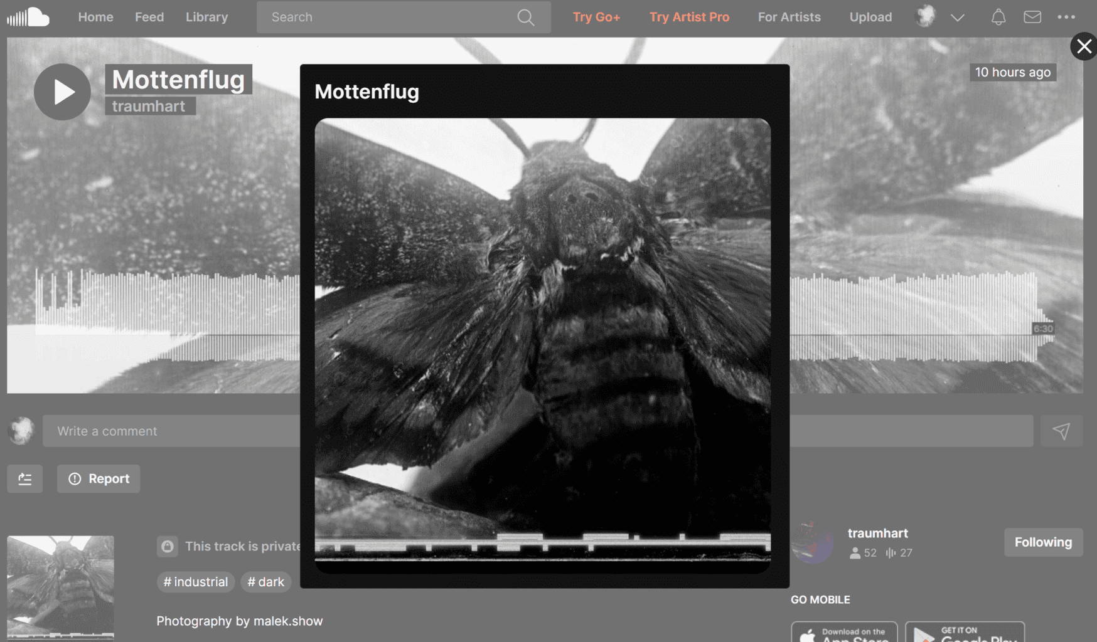Screen dimensions: 1097x642
Task: Expand the profile dropdown chevron
Action: [957, 18]
